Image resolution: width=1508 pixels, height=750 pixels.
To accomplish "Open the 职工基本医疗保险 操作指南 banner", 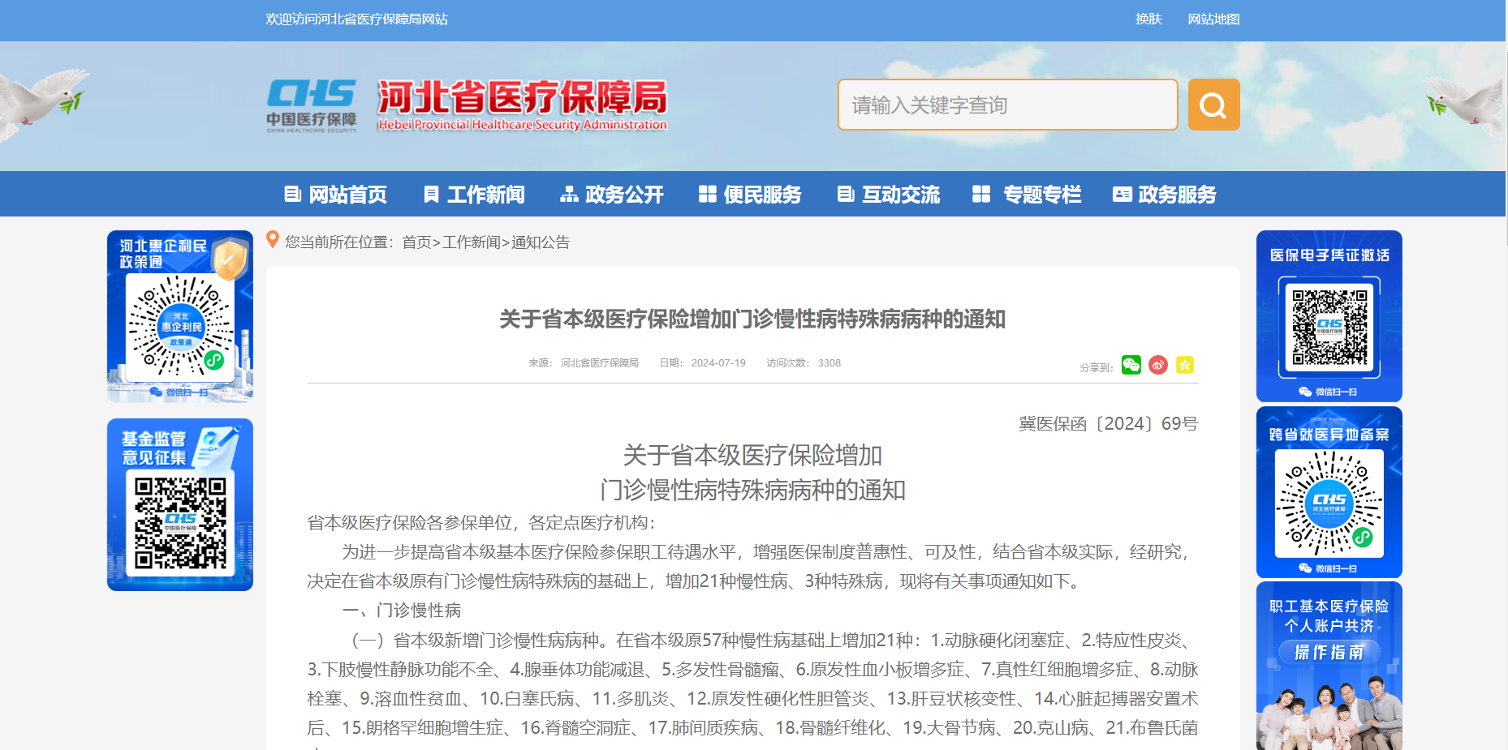I will (1329, 665).
